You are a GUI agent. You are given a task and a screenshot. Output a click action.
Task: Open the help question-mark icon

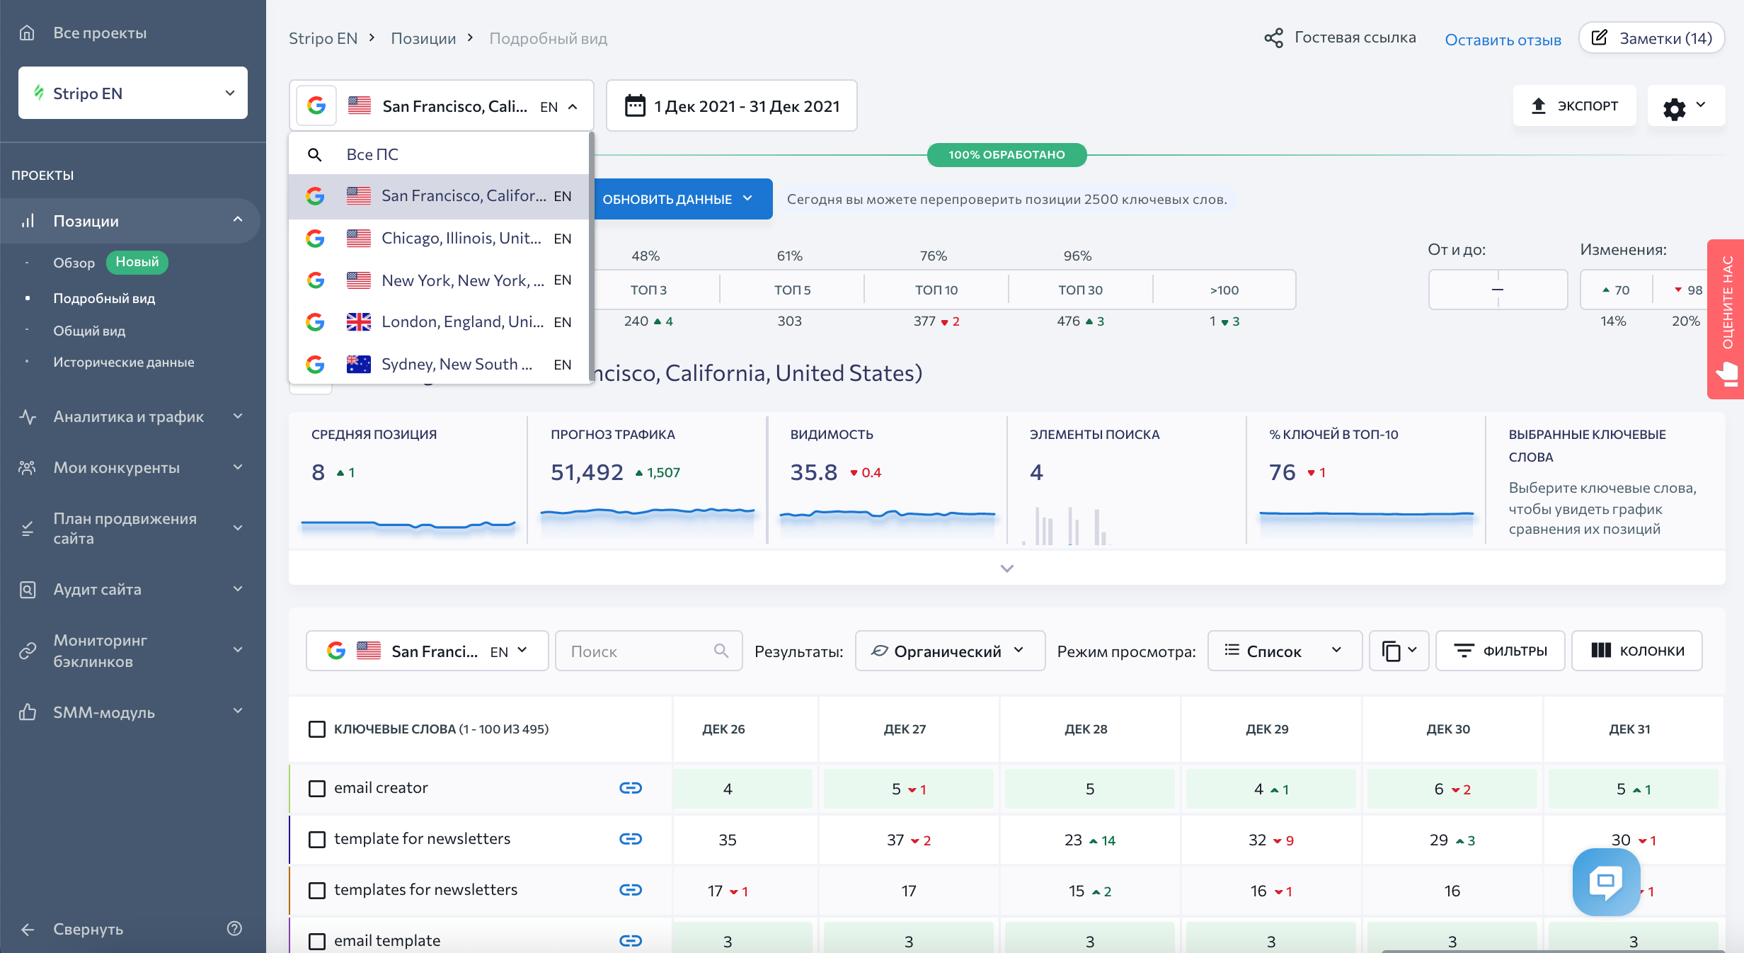tap(234, 928)
